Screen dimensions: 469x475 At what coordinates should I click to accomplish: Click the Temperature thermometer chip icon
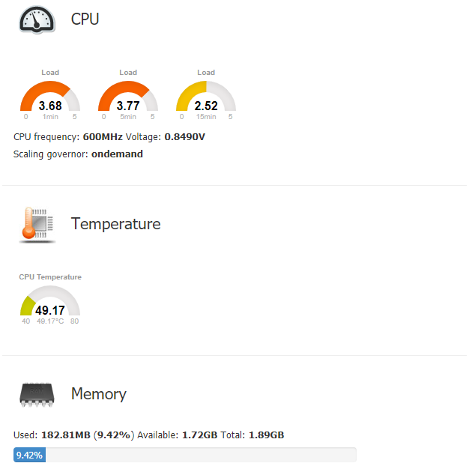[37, 224]
